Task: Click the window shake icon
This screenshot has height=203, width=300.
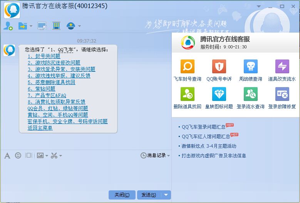Action: (29, 155)
